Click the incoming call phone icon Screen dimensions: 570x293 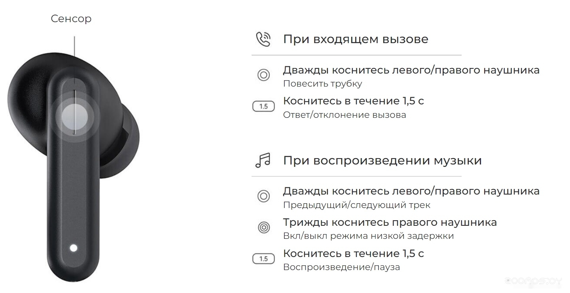(x=263, y=39)
